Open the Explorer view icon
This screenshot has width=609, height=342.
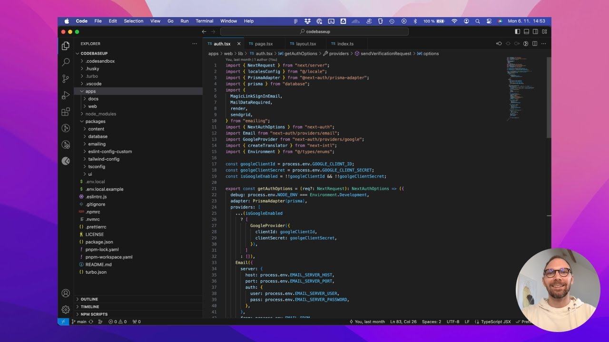pos(66,46)
